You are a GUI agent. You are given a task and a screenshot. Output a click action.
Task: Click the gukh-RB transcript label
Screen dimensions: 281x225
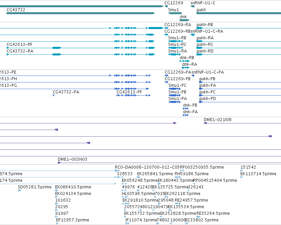pos(205,25)
